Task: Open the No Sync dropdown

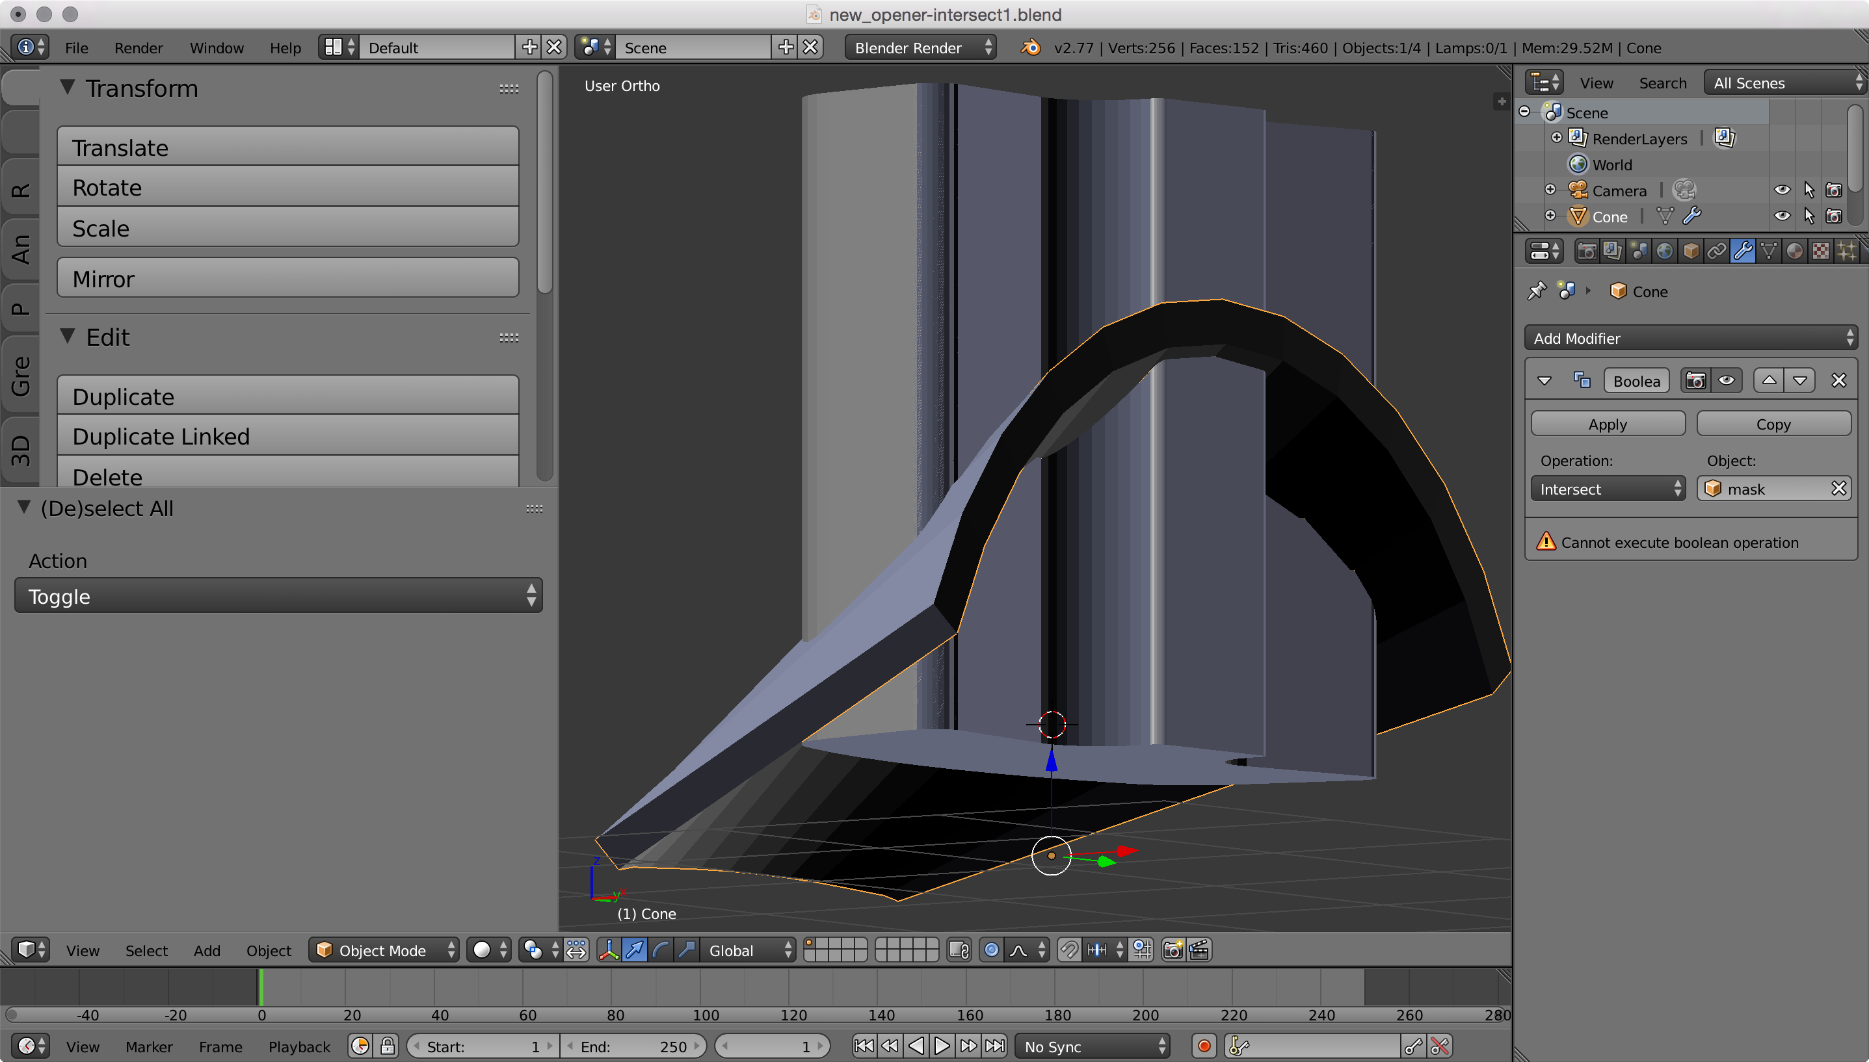Action: (1093, 1046)
